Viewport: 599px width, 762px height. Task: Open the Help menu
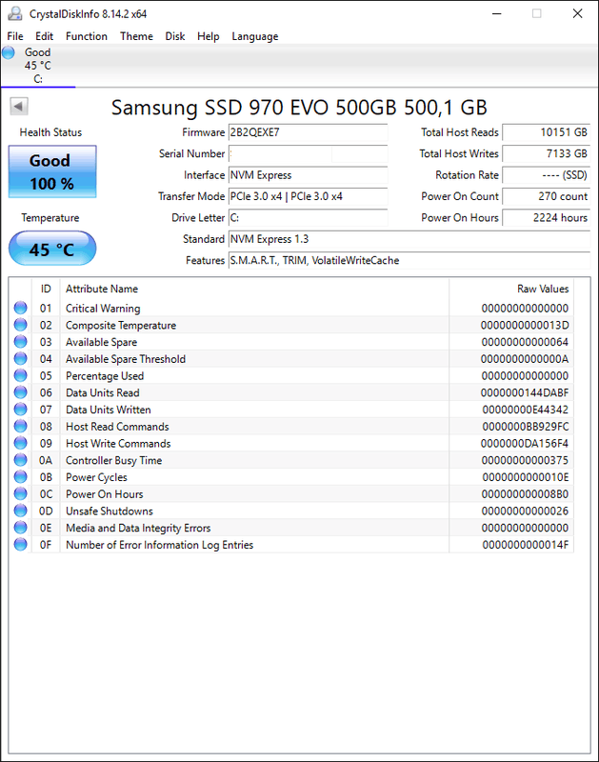tap(208, 36)
